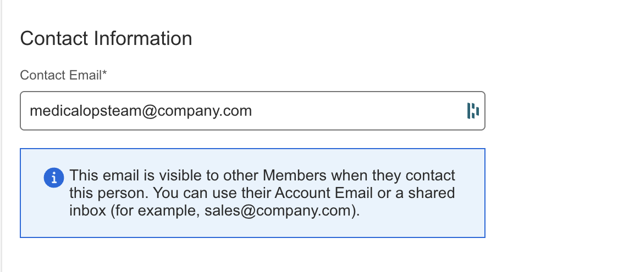The image size is (640, 272).
Task: Click the blue info circle icon
Action: pyautogui.click(x=53, y=177)
